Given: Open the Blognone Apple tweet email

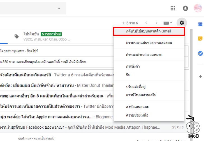Looking at the screenshot, I should click(57, 117).
